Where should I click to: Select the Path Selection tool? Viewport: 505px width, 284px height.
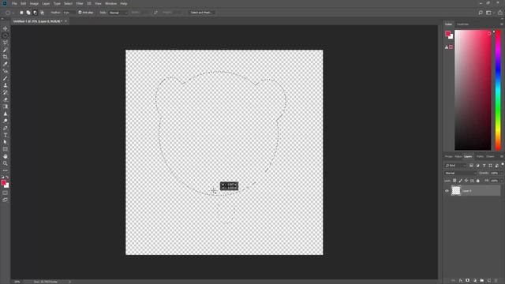coord(6,142)
